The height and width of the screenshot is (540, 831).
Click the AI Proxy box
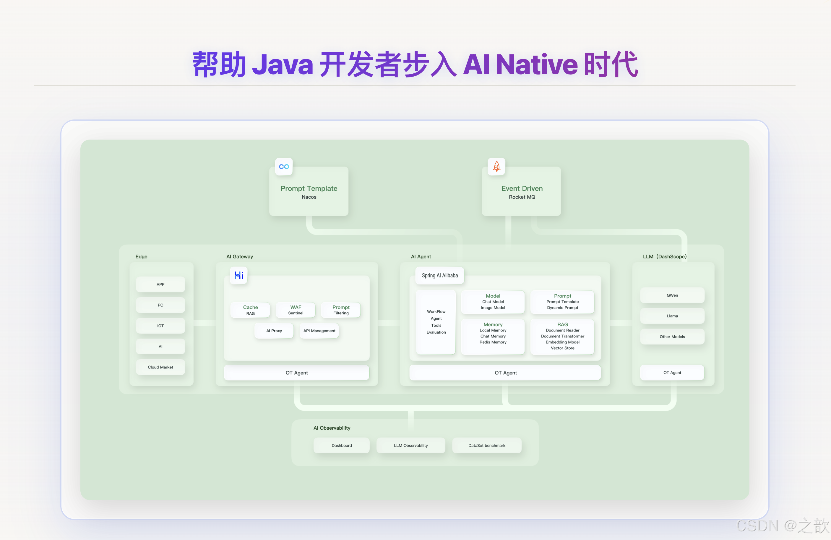point(274,331)
